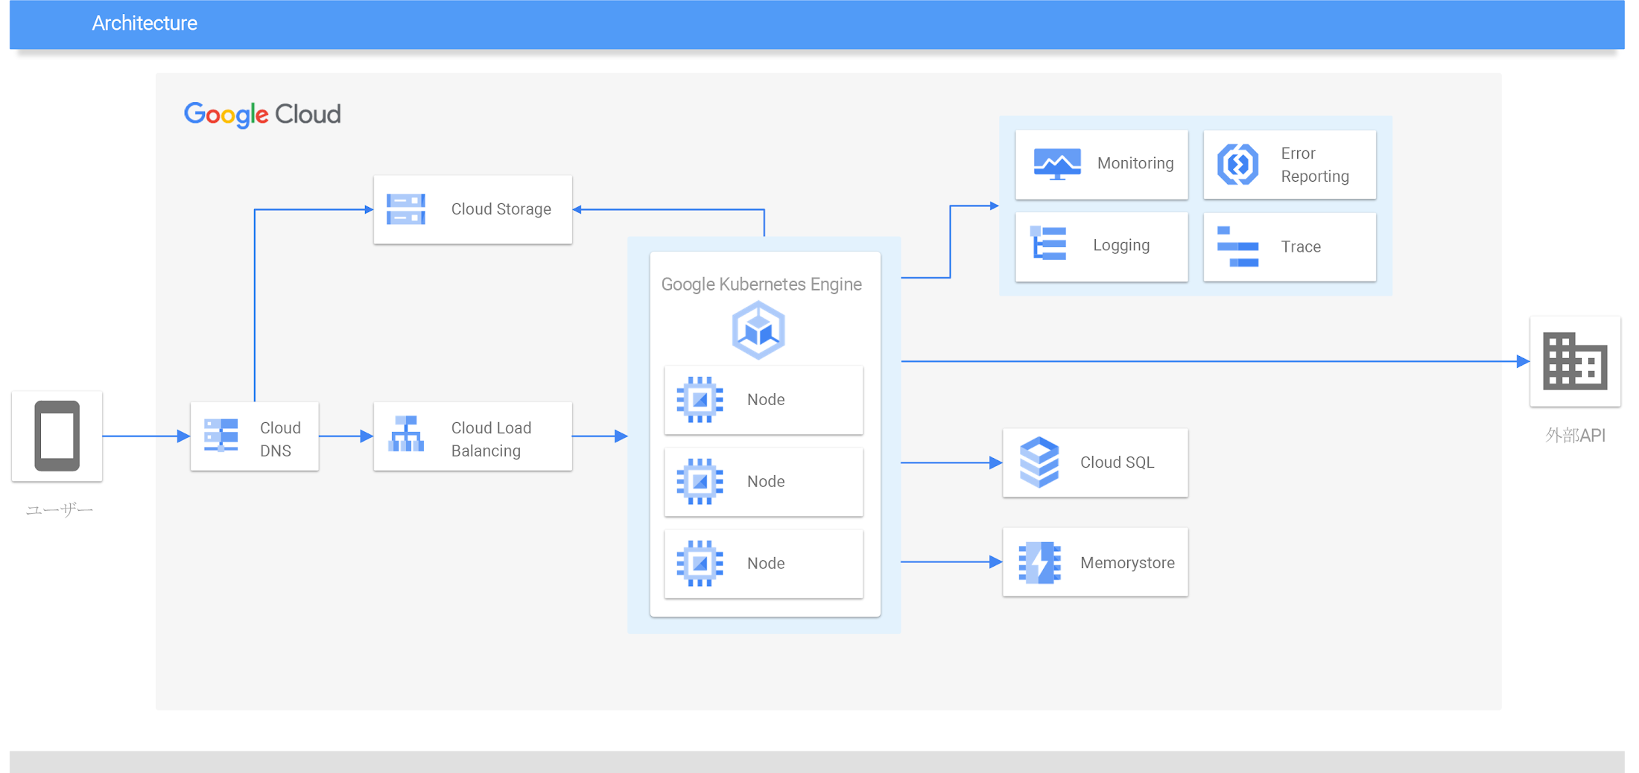Viewport: 1639px width, 773px height.
Task: Select the top Node chip icon
Action: coord(700,400)
